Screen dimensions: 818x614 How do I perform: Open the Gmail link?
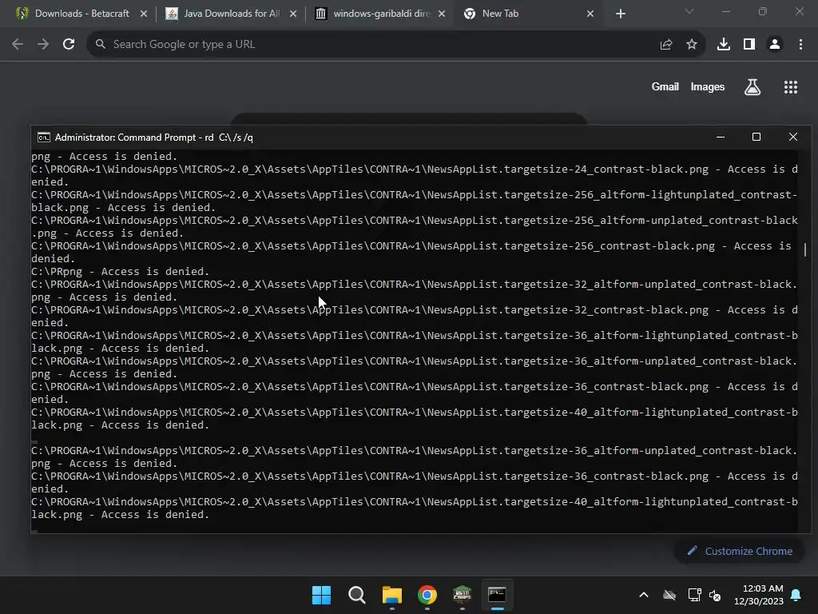[665, 86]
